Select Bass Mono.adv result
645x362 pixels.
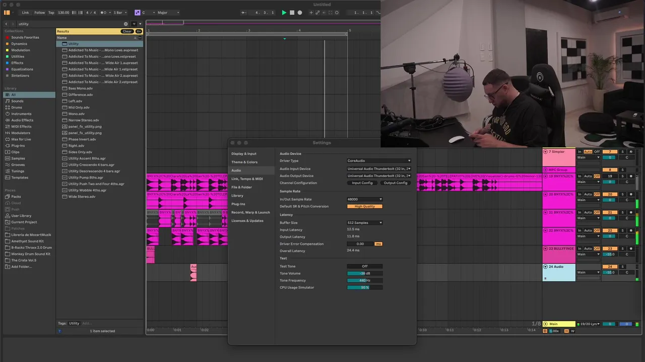pyautogui.click(x=81, y=88)
